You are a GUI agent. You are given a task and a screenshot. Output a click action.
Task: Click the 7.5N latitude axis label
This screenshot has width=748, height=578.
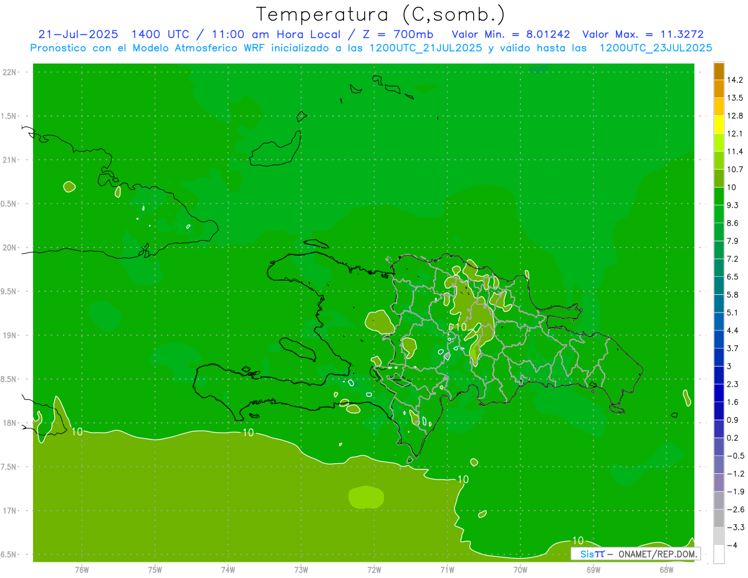coord(9,466)
